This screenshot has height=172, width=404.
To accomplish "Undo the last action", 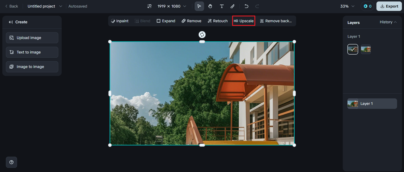I will [247, 6].
